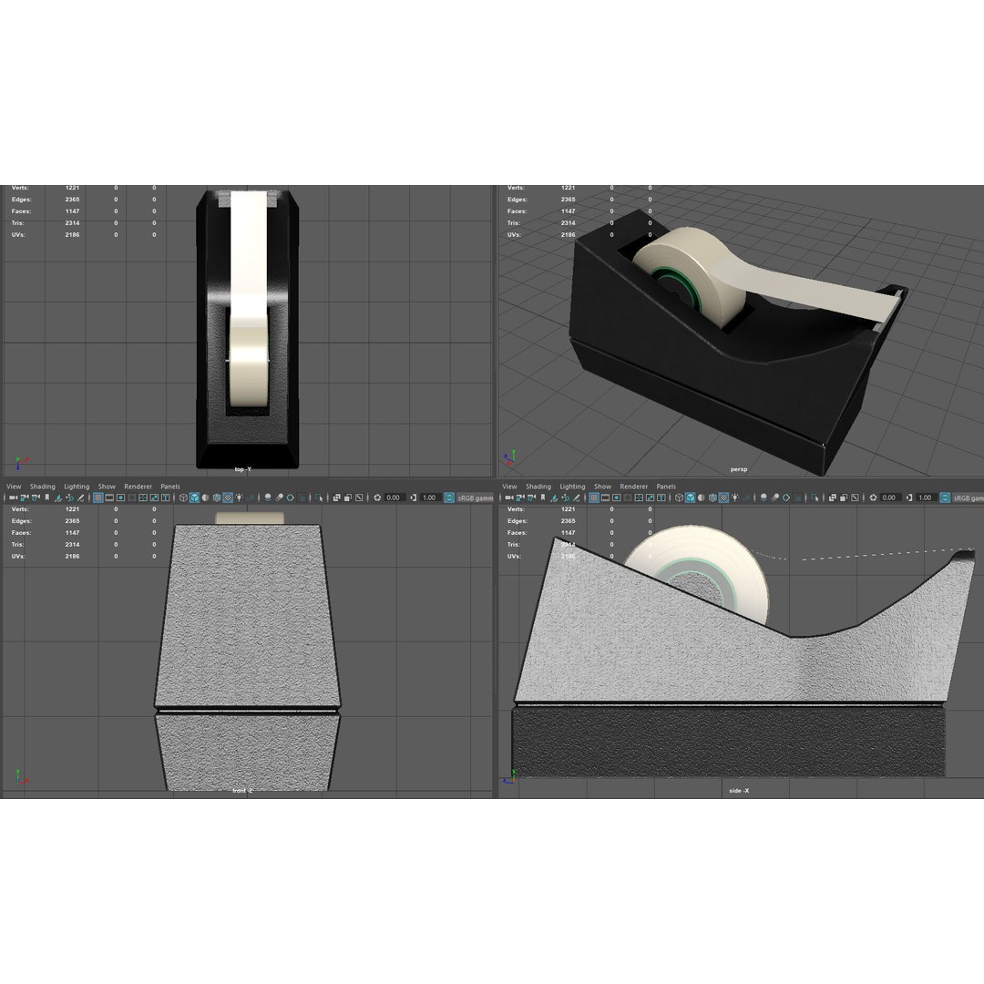
Task: Toggle Wireframe on Shaded in front view toolbar
Action: 217,497
